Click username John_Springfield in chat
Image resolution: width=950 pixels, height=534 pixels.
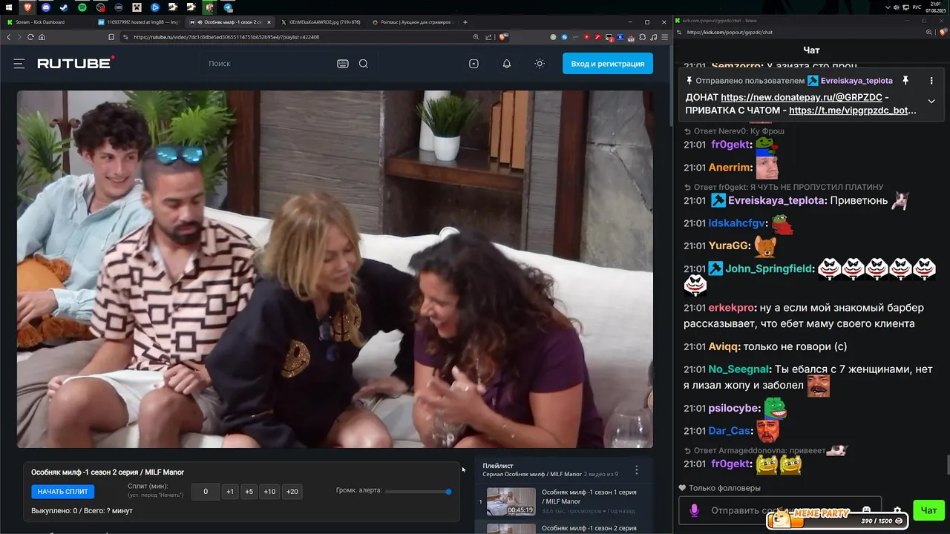click(x=770, y=268)
